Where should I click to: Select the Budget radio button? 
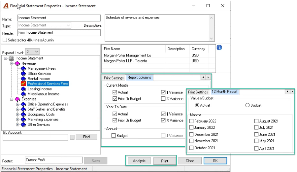tap(247, 105)
